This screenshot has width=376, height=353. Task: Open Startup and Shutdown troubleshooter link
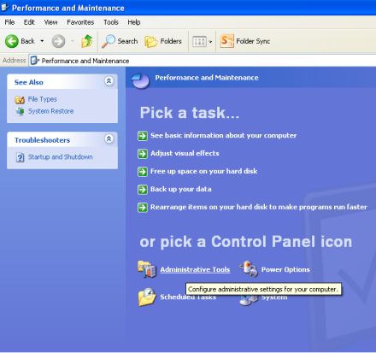61,157
